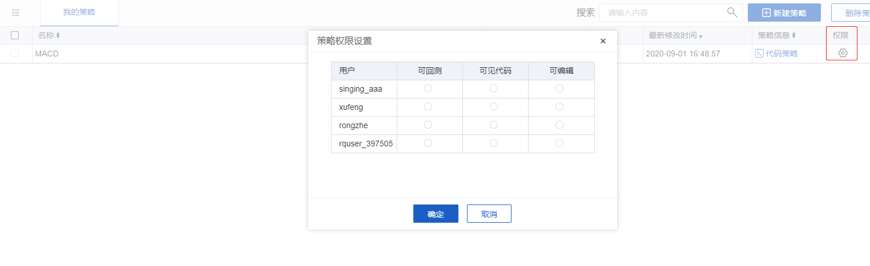Click the list menu icon at top-left
This screenshot has height=266, width=870.
16,12
